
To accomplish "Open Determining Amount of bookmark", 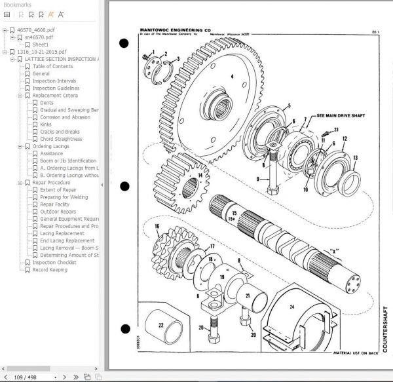I will [69, 256].
